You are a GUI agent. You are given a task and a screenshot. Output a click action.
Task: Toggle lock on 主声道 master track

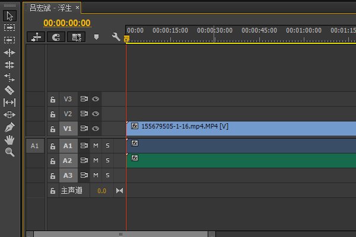pyautogui.click(x=53, y=191)
